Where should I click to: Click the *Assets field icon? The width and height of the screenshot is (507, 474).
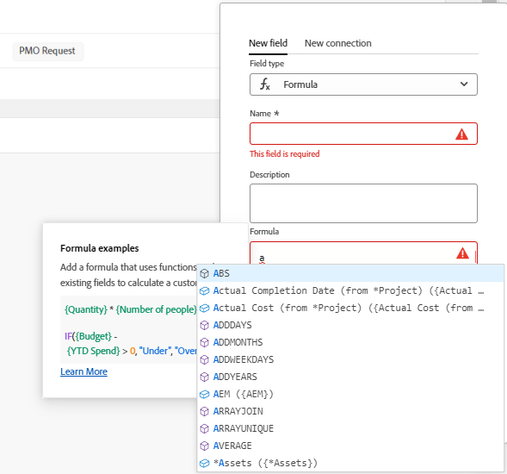coord(204,463)
